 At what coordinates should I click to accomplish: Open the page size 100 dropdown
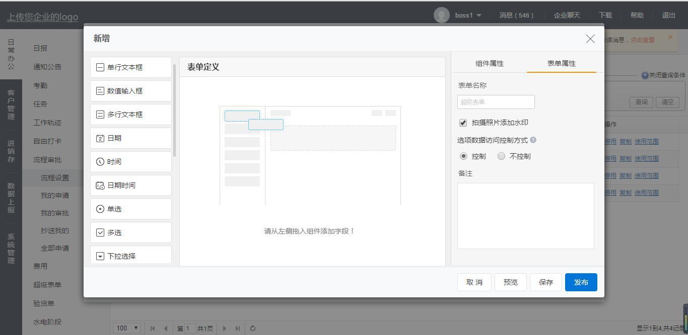pos(127,328)
